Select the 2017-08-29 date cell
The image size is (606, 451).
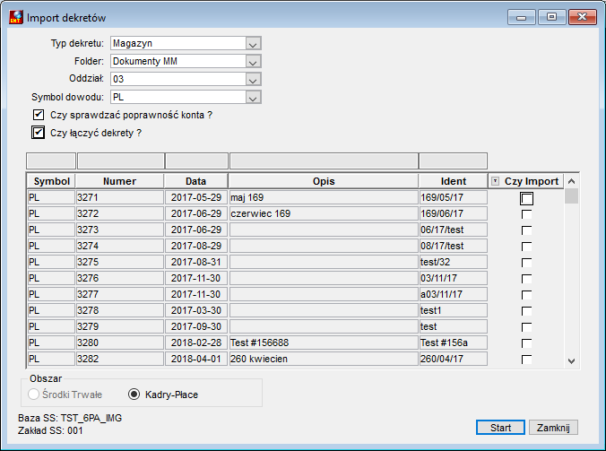pos(196,246)
